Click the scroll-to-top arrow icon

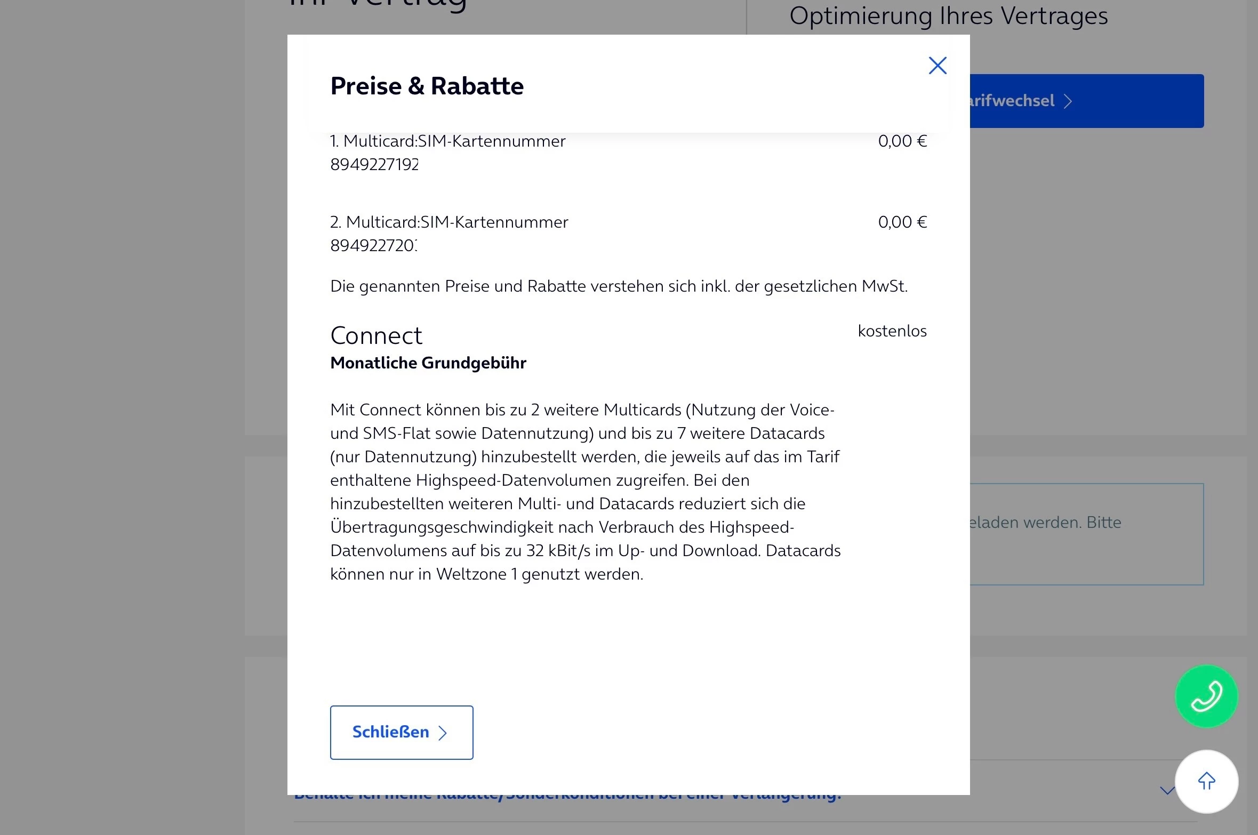[1206, 781]
